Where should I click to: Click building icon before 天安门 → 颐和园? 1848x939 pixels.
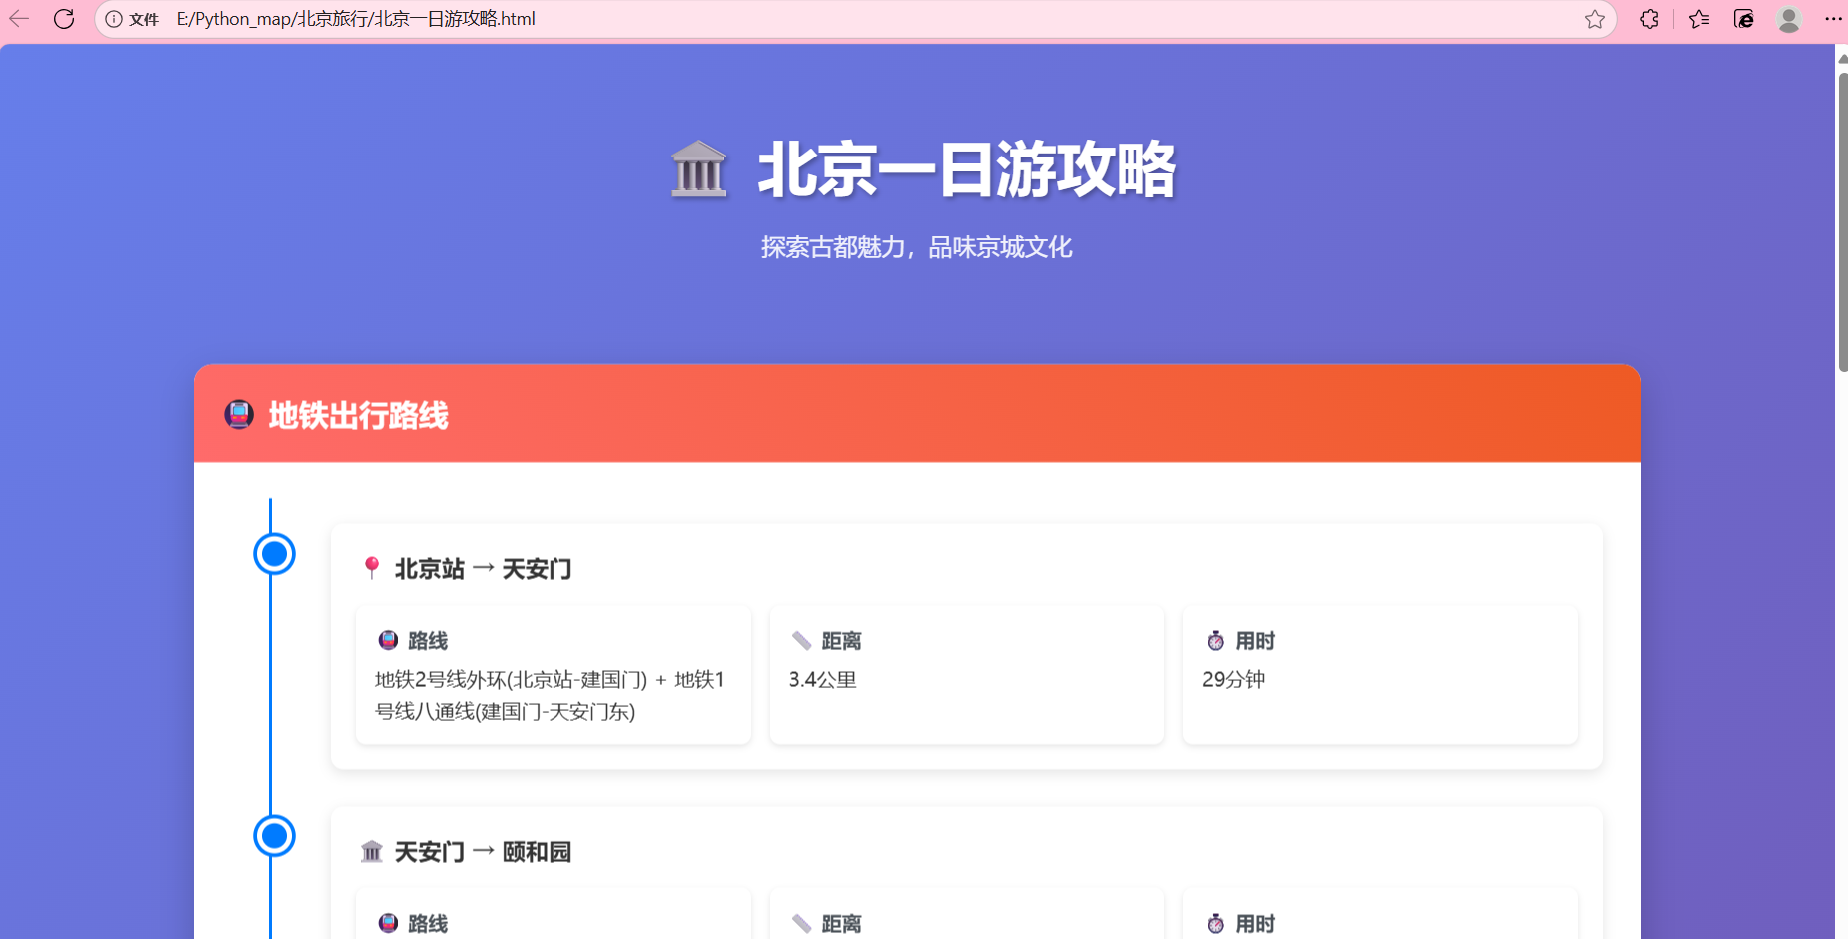tap(372, 851)
